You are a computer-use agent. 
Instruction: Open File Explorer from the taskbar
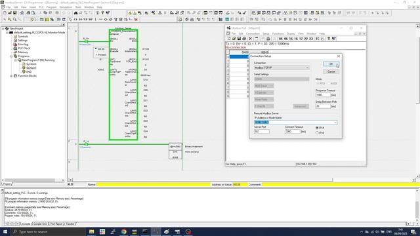pos(91,231)
